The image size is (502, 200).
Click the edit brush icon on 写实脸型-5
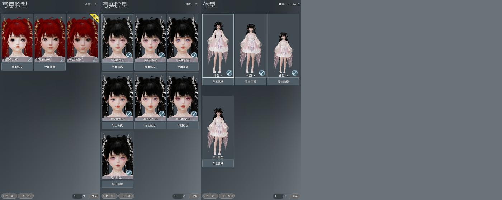click(x=194, y=55)
